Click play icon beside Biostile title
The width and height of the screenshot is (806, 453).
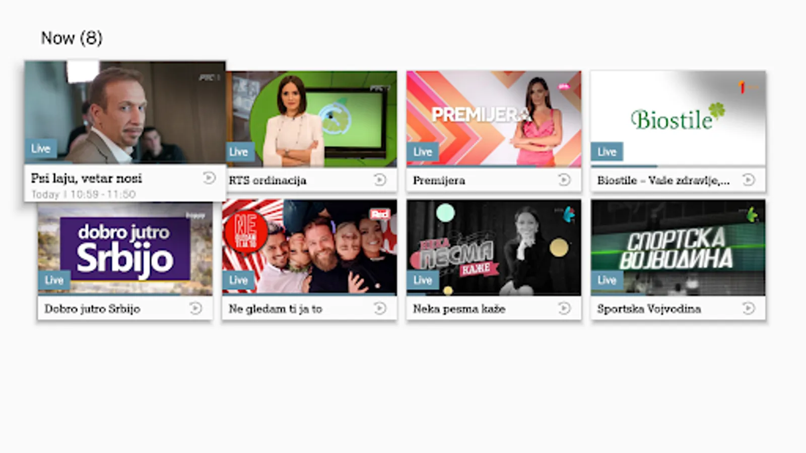coord(749,180)
